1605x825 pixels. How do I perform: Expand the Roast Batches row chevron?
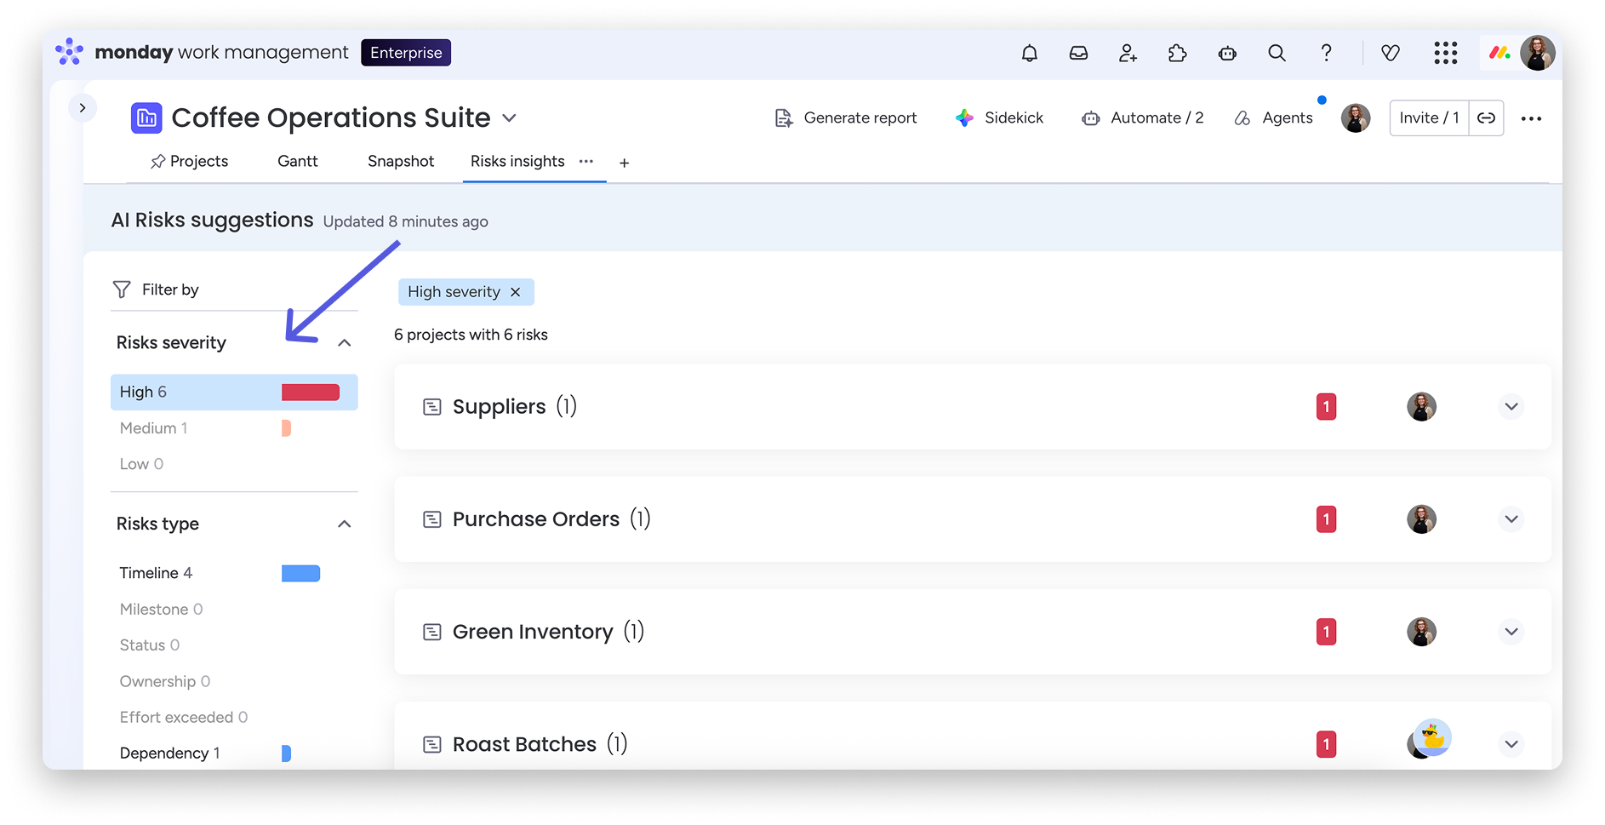tap(1511, 744)
